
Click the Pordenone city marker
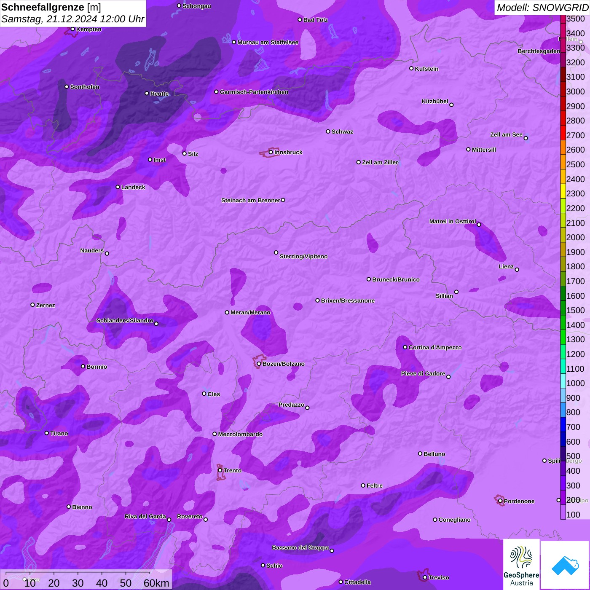click(x=500, y=501)
